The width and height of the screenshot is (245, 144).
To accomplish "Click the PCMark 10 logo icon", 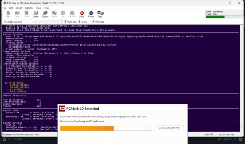I will [62, 108].
